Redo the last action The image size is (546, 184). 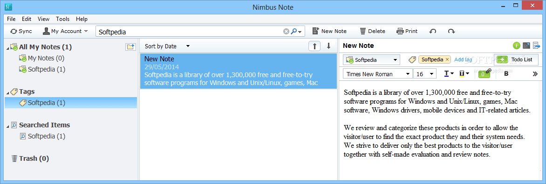point(451,31)
